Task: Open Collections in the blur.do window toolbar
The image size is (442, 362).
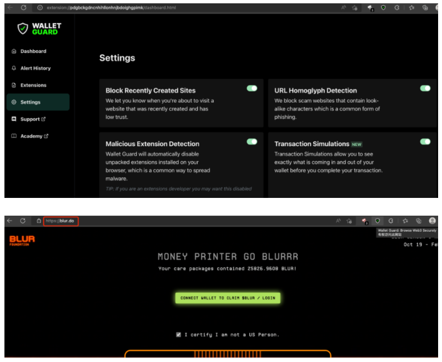Action: (419, 221)
